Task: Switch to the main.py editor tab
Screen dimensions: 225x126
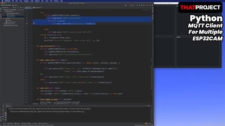Action: (28, 8)
